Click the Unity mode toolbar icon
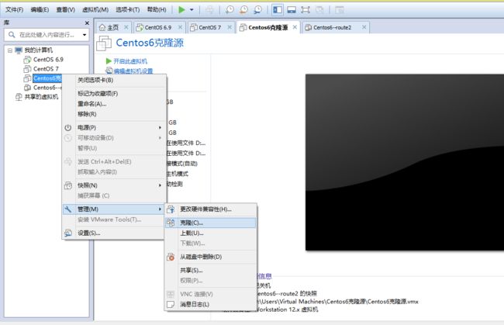The image size is (504, 325). [319, 9]
